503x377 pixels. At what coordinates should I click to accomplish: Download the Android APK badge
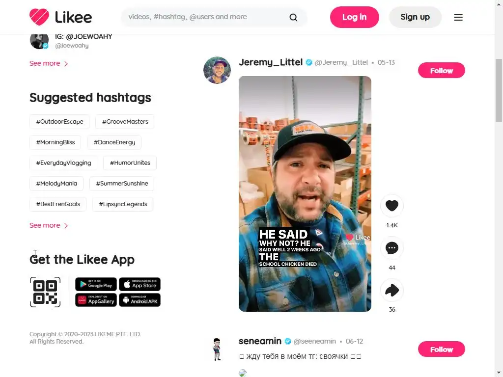[140, 300]
